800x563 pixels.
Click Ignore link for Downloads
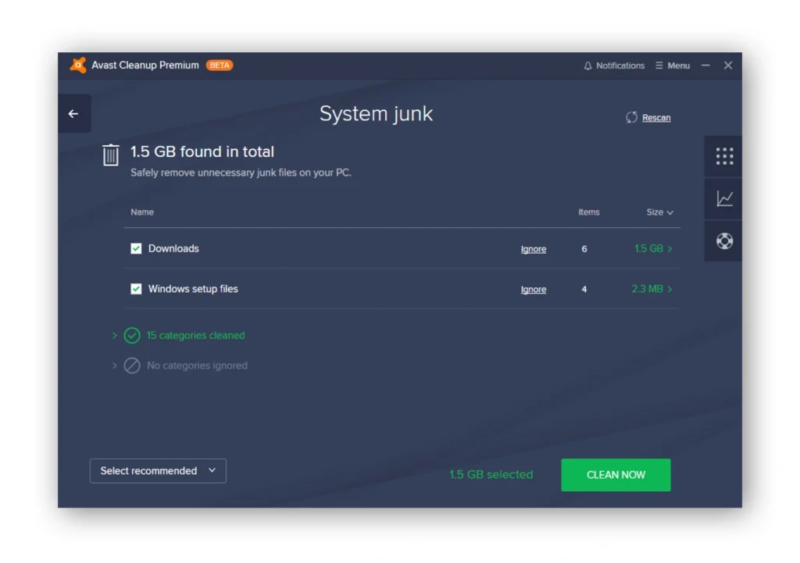[x=534, y=249]
